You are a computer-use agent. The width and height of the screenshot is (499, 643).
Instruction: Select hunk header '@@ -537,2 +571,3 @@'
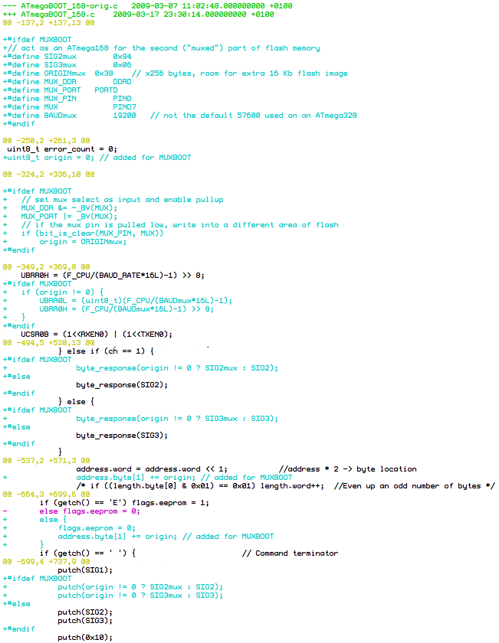pos(46,461)
